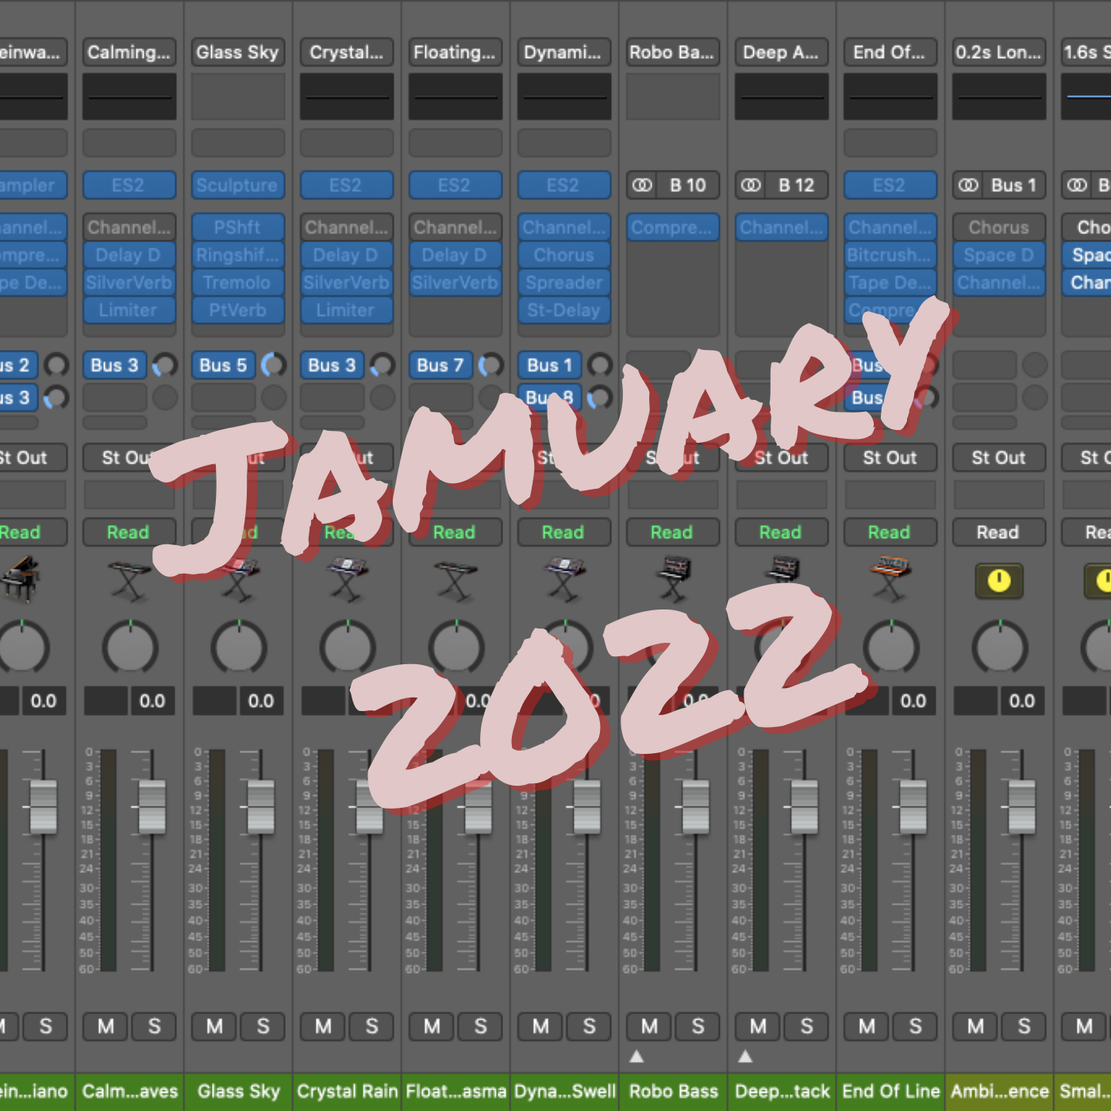
Task: Click the Floating Plasma keyboard icon
Action: tap(456, 581)
